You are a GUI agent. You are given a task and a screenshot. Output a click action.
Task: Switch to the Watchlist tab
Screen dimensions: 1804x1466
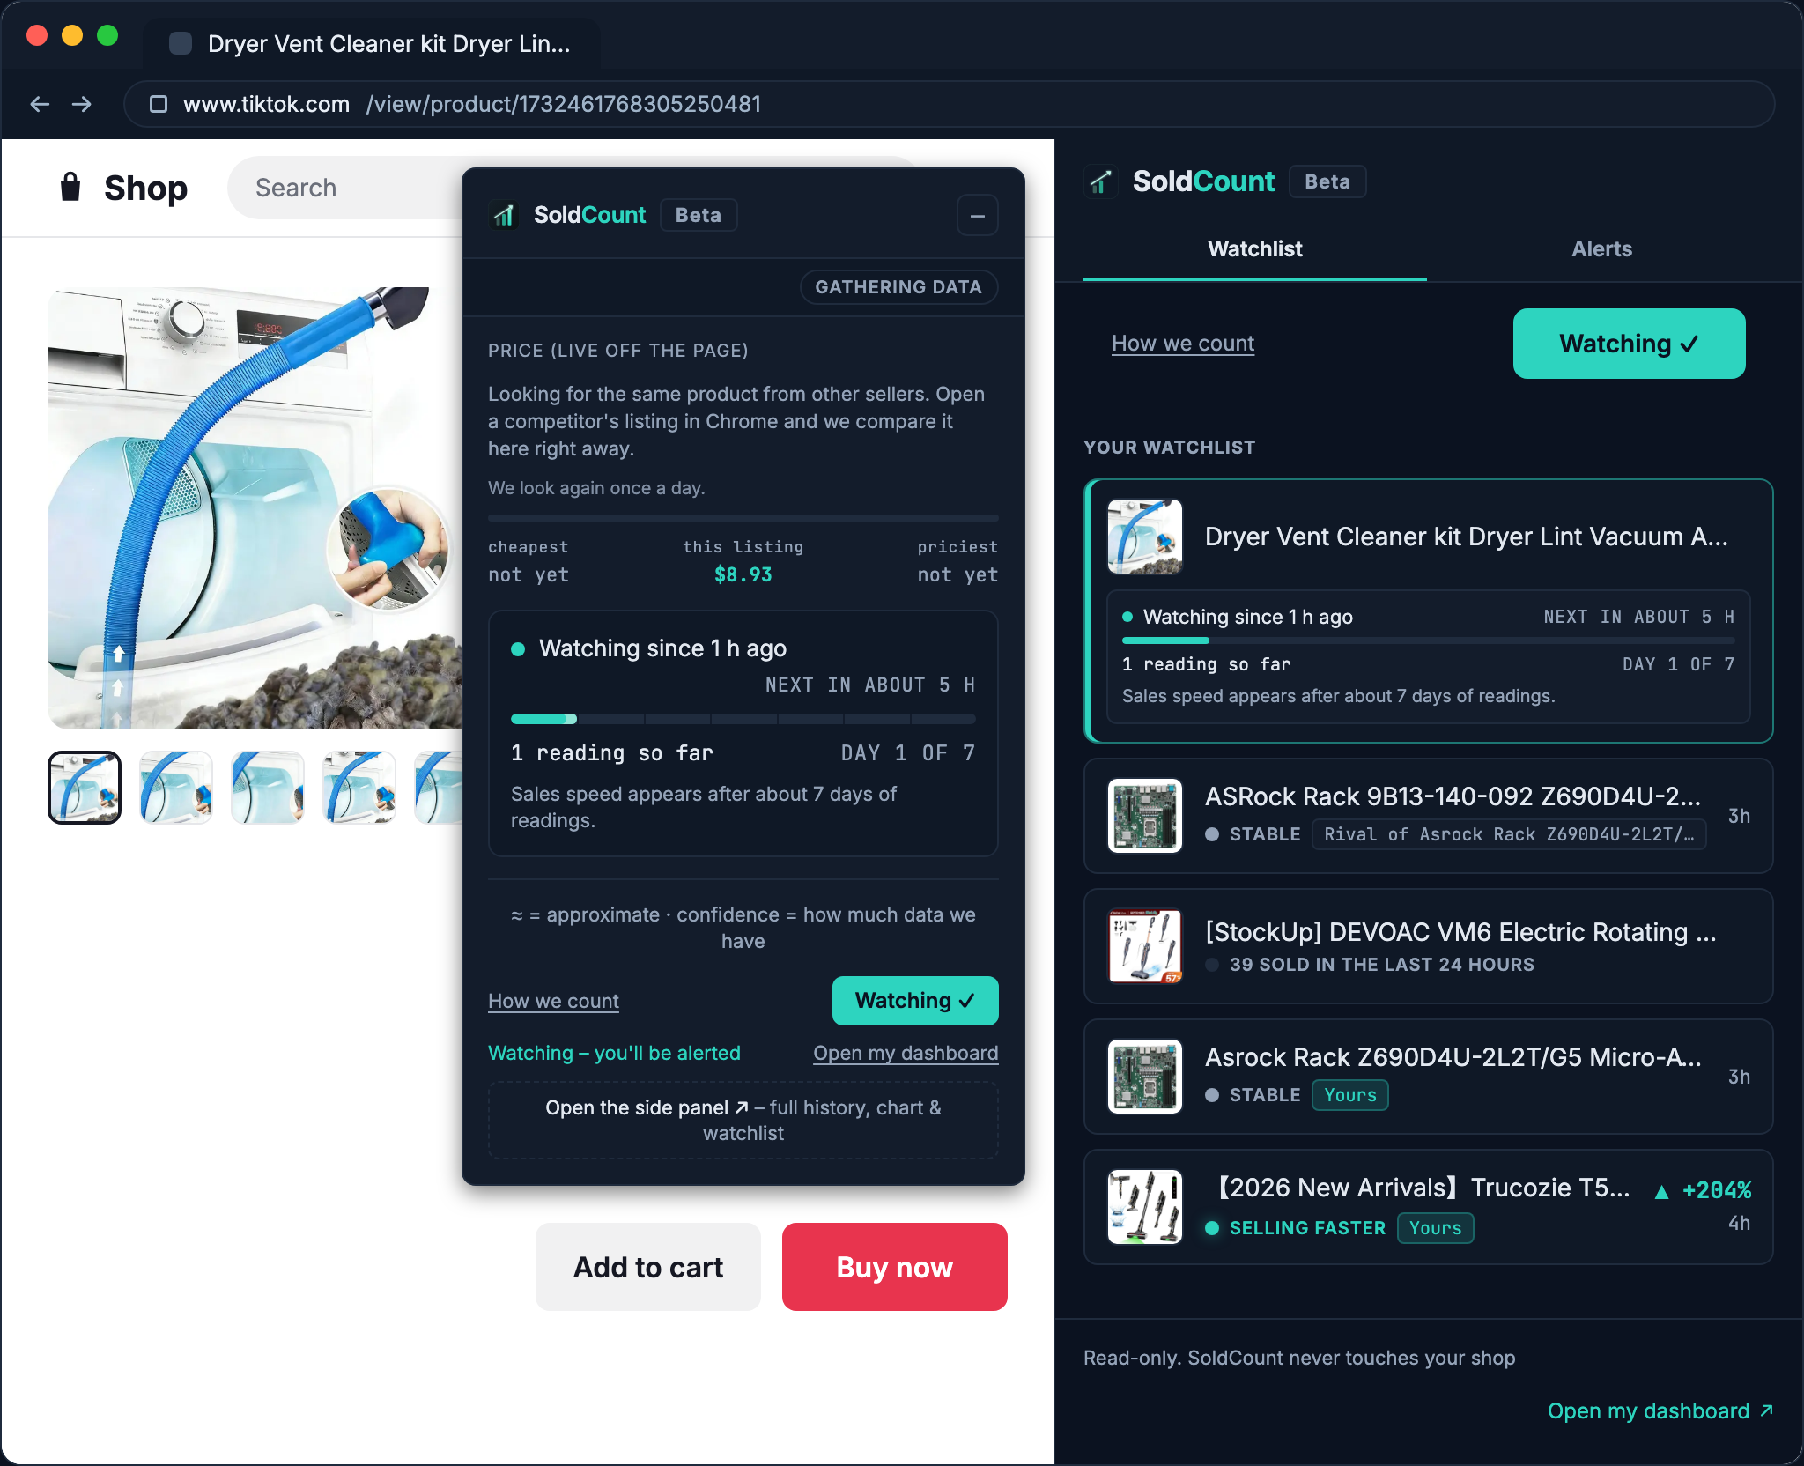1254,249
